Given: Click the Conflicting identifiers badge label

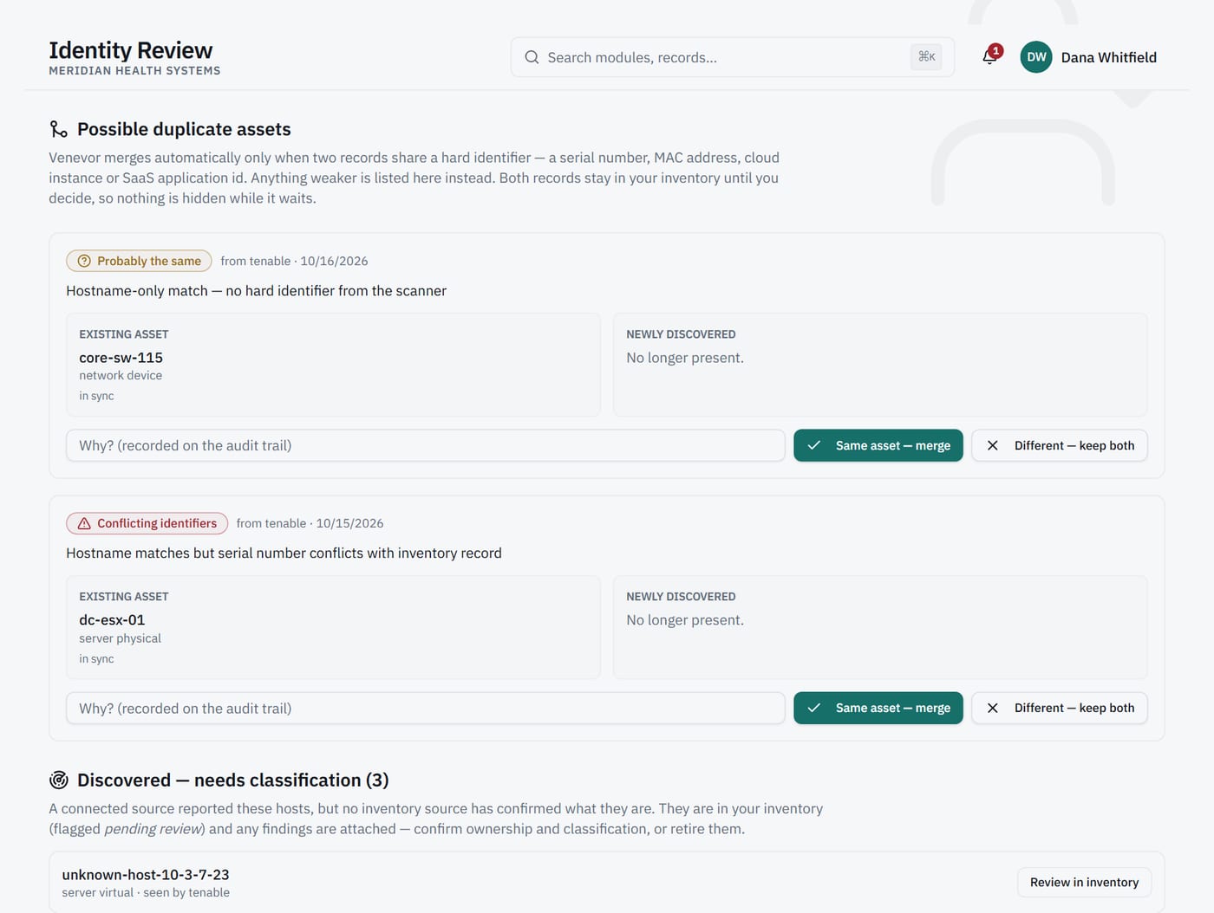Looking at the screenshot, I should (157, 523).
